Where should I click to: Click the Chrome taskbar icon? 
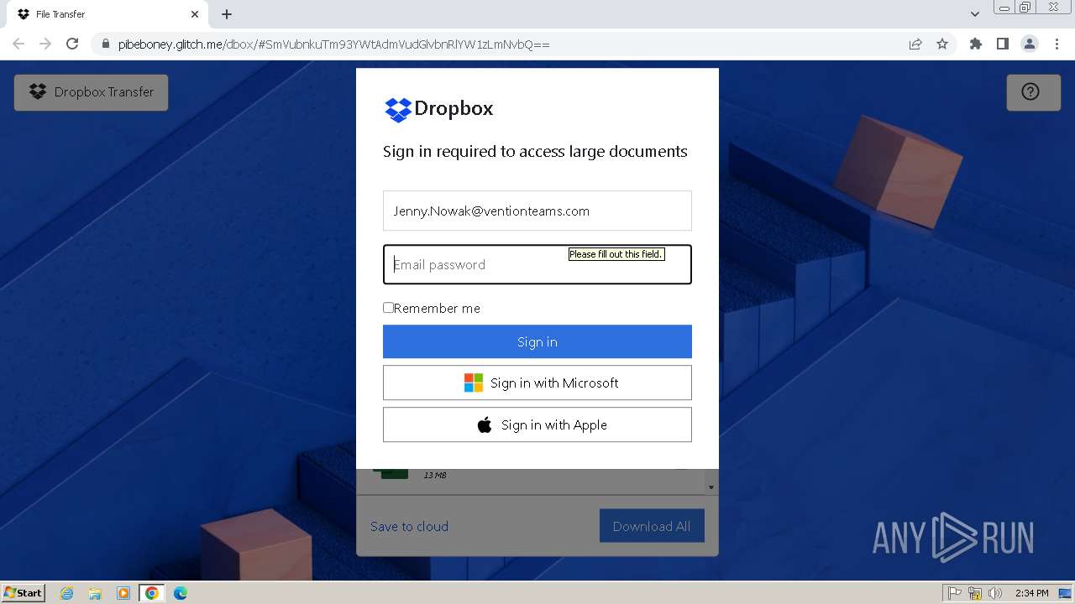[152, 593]
